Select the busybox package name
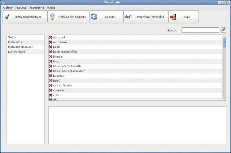 [x=58, y=76]
